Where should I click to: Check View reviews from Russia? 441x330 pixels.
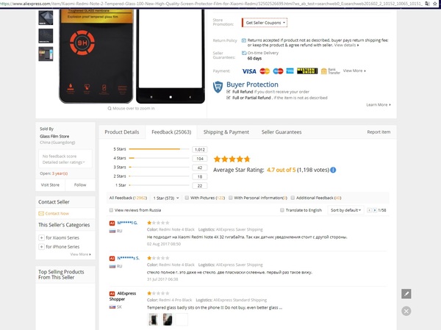pos(111,210)
